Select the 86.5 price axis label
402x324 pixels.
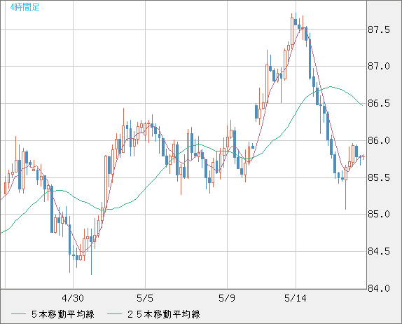click(379, 104)
